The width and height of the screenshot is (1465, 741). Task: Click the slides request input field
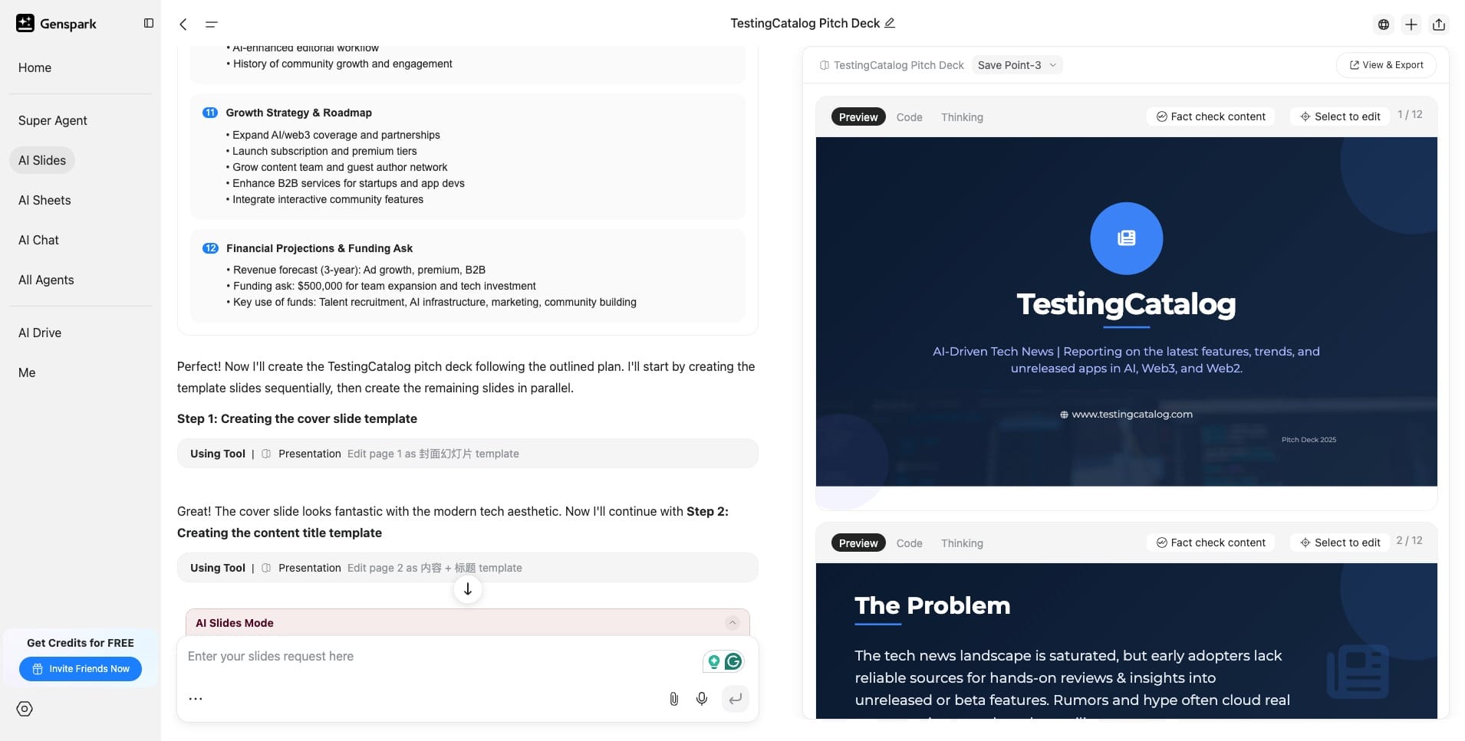(441, 657)
